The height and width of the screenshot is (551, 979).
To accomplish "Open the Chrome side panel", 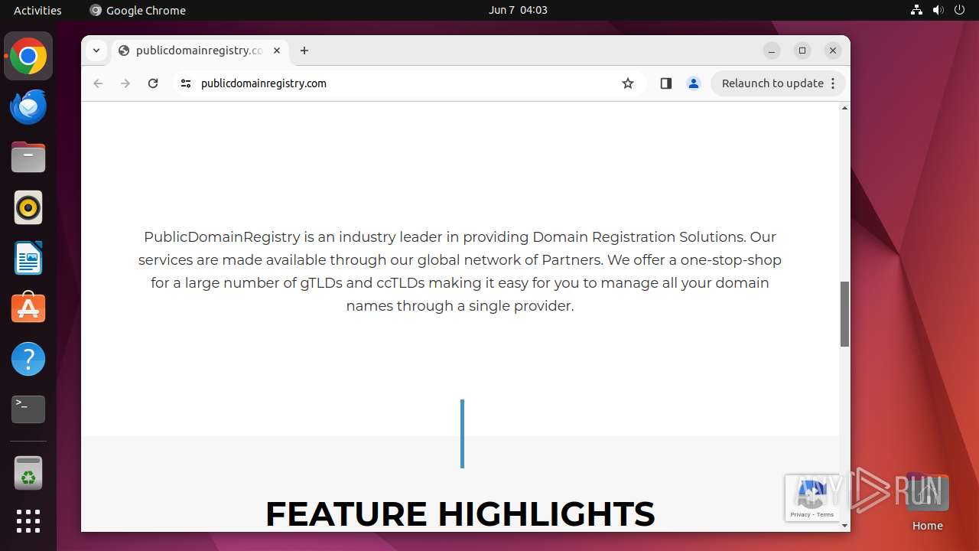I will click(666, 83).
